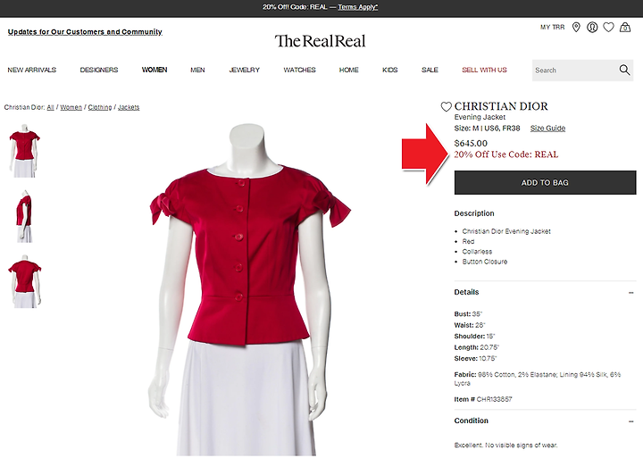The height and width of the screenshot is (458, 643).
Task: Collapse the Condition section
Action: point(630,421)
